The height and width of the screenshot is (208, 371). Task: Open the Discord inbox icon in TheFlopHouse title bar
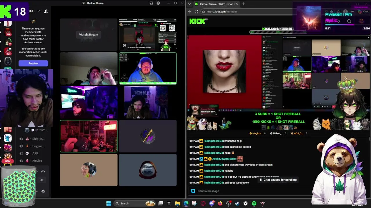(x=151, y=3)
